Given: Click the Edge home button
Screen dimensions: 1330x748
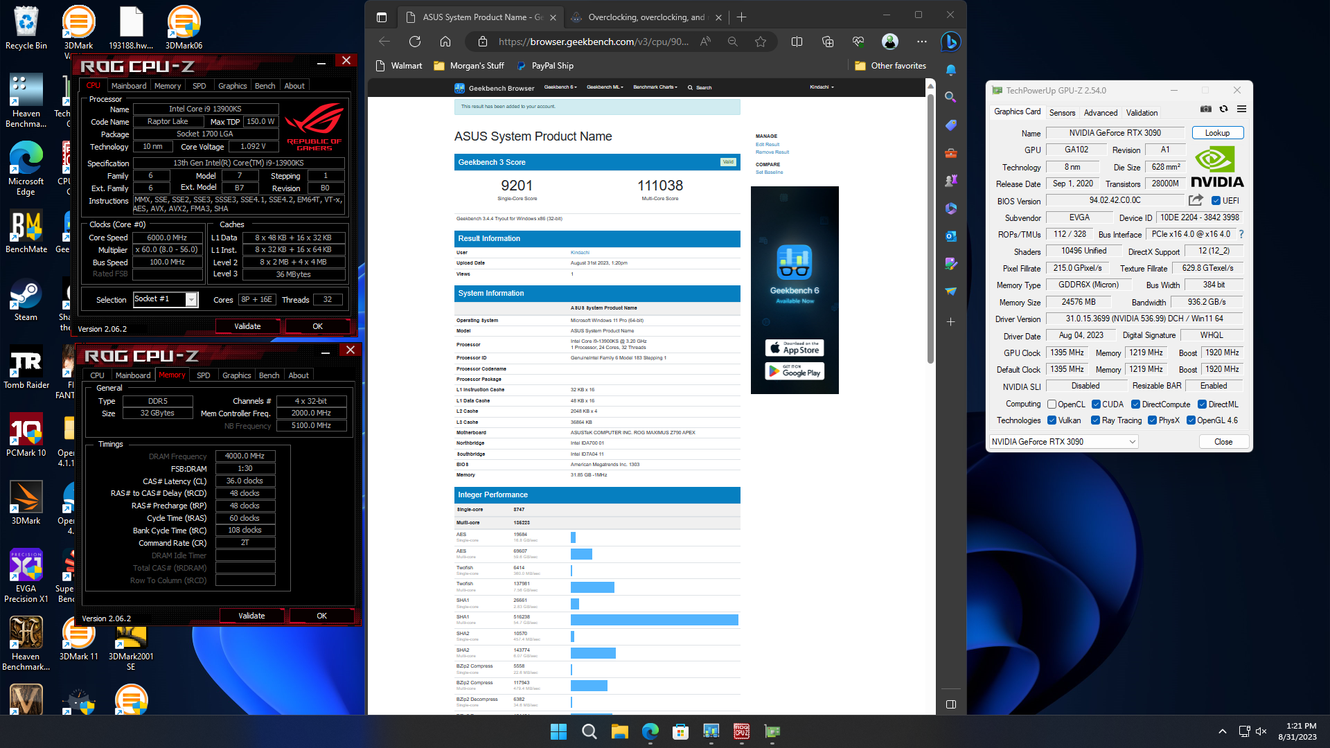Looking at the screenshot, I should point(445,42).
